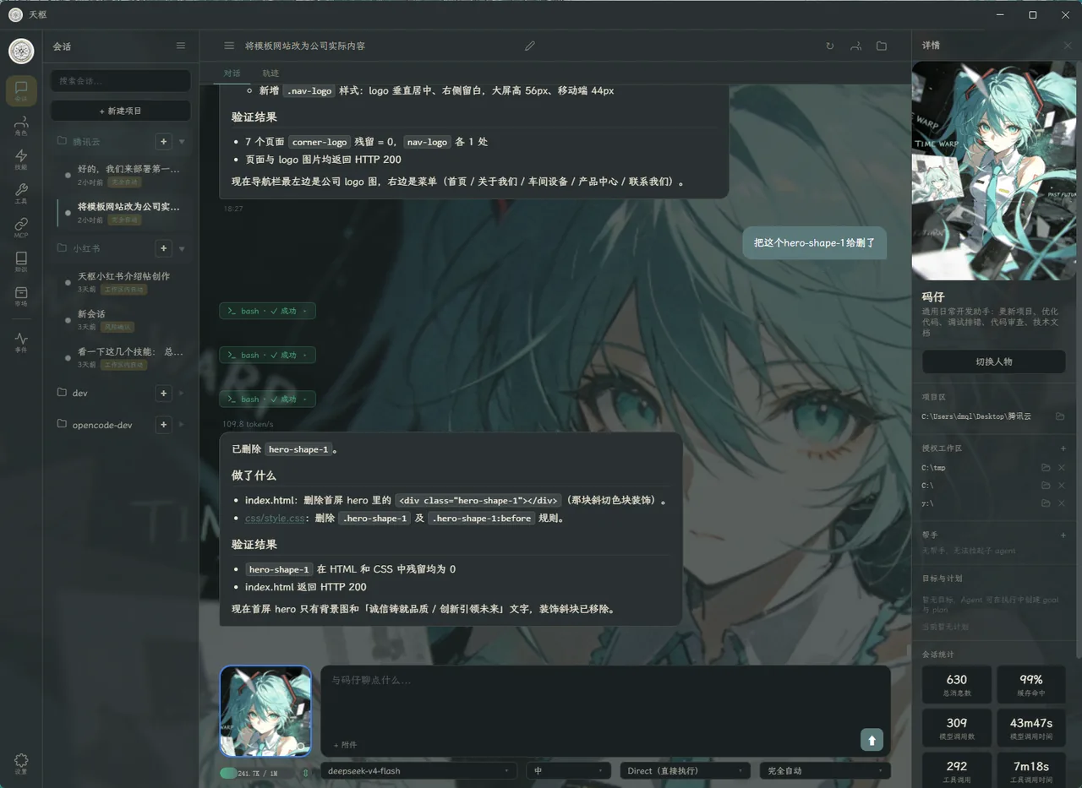Send the message with arrow button

(x=872, y=740)
